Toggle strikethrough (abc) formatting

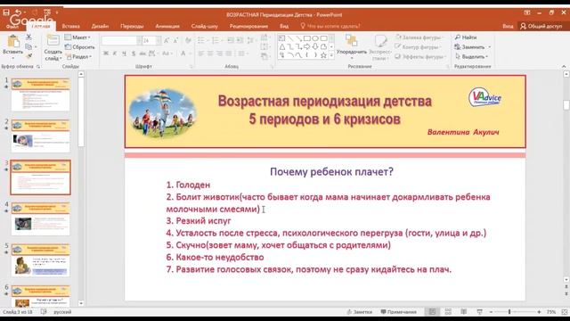pyautogui.click(x=142, y=53)
